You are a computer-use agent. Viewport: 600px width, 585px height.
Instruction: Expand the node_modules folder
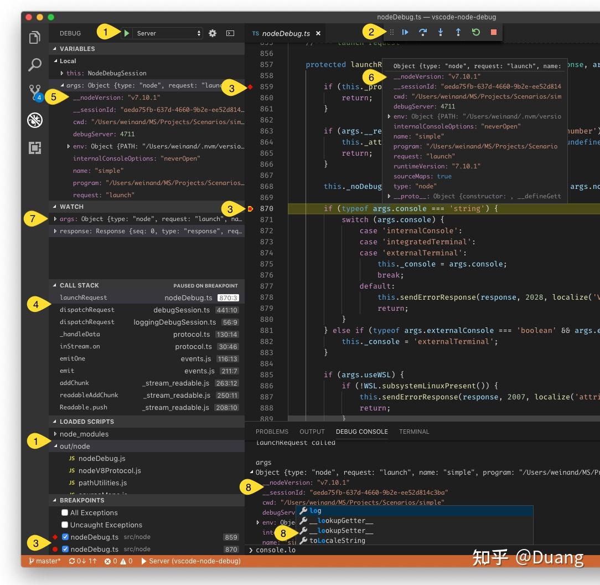point(55,434)
